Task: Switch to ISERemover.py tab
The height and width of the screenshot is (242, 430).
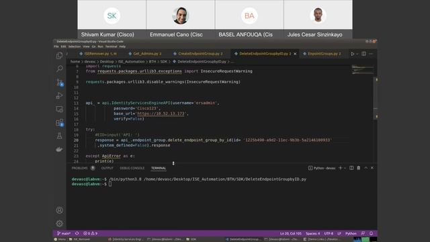Action: pos(97,54)
